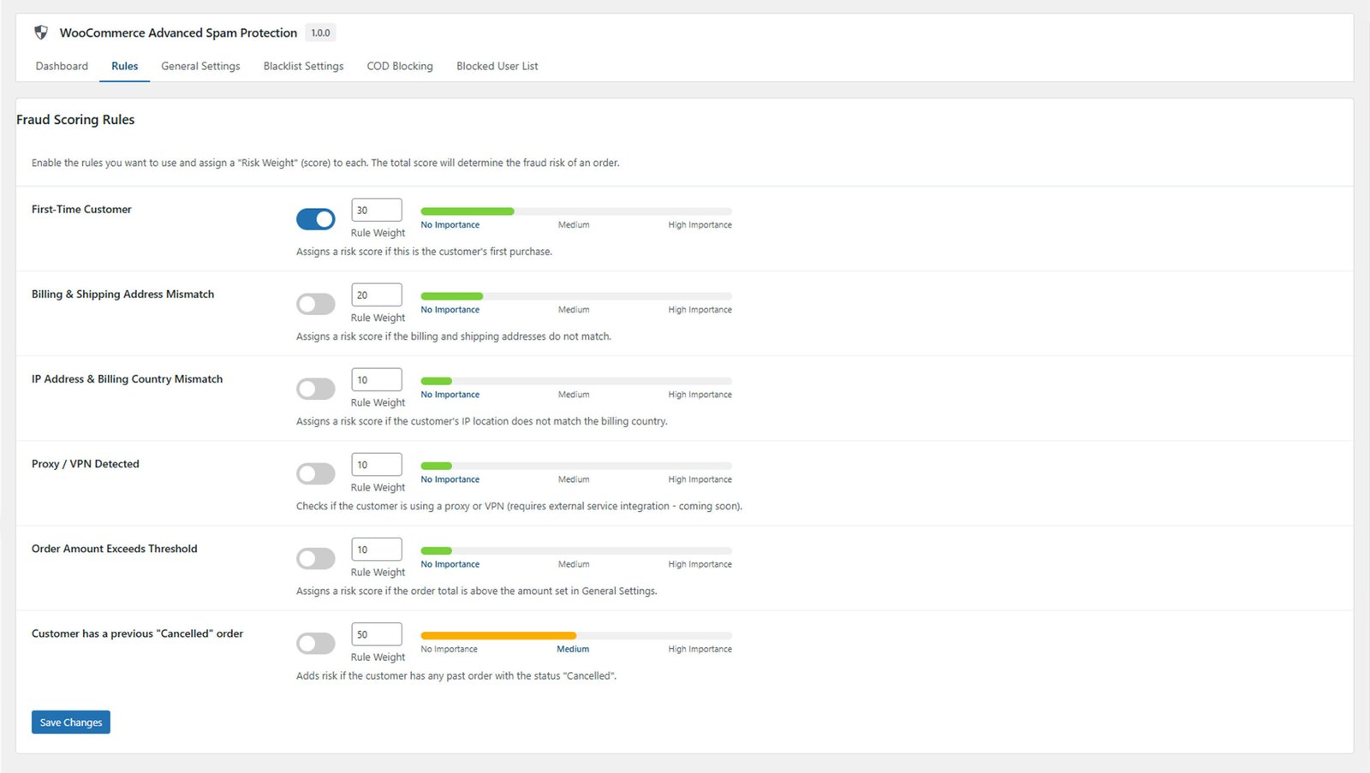Open Blocked User List tab
This screenshot has height=773, width=1370.
tap(497, 66)
